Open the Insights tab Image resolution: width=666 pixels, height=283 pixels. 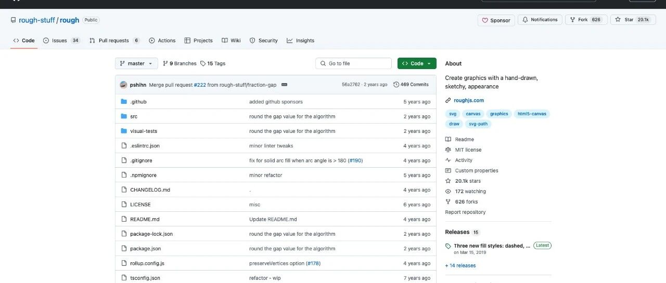pos(300,41)
